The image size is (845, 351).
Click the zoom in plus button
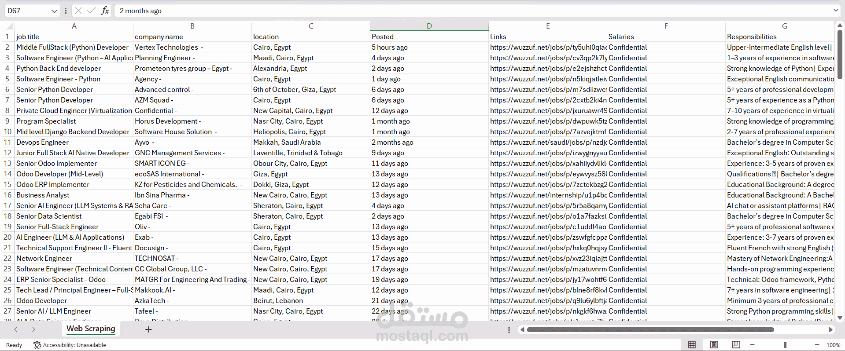817,345
